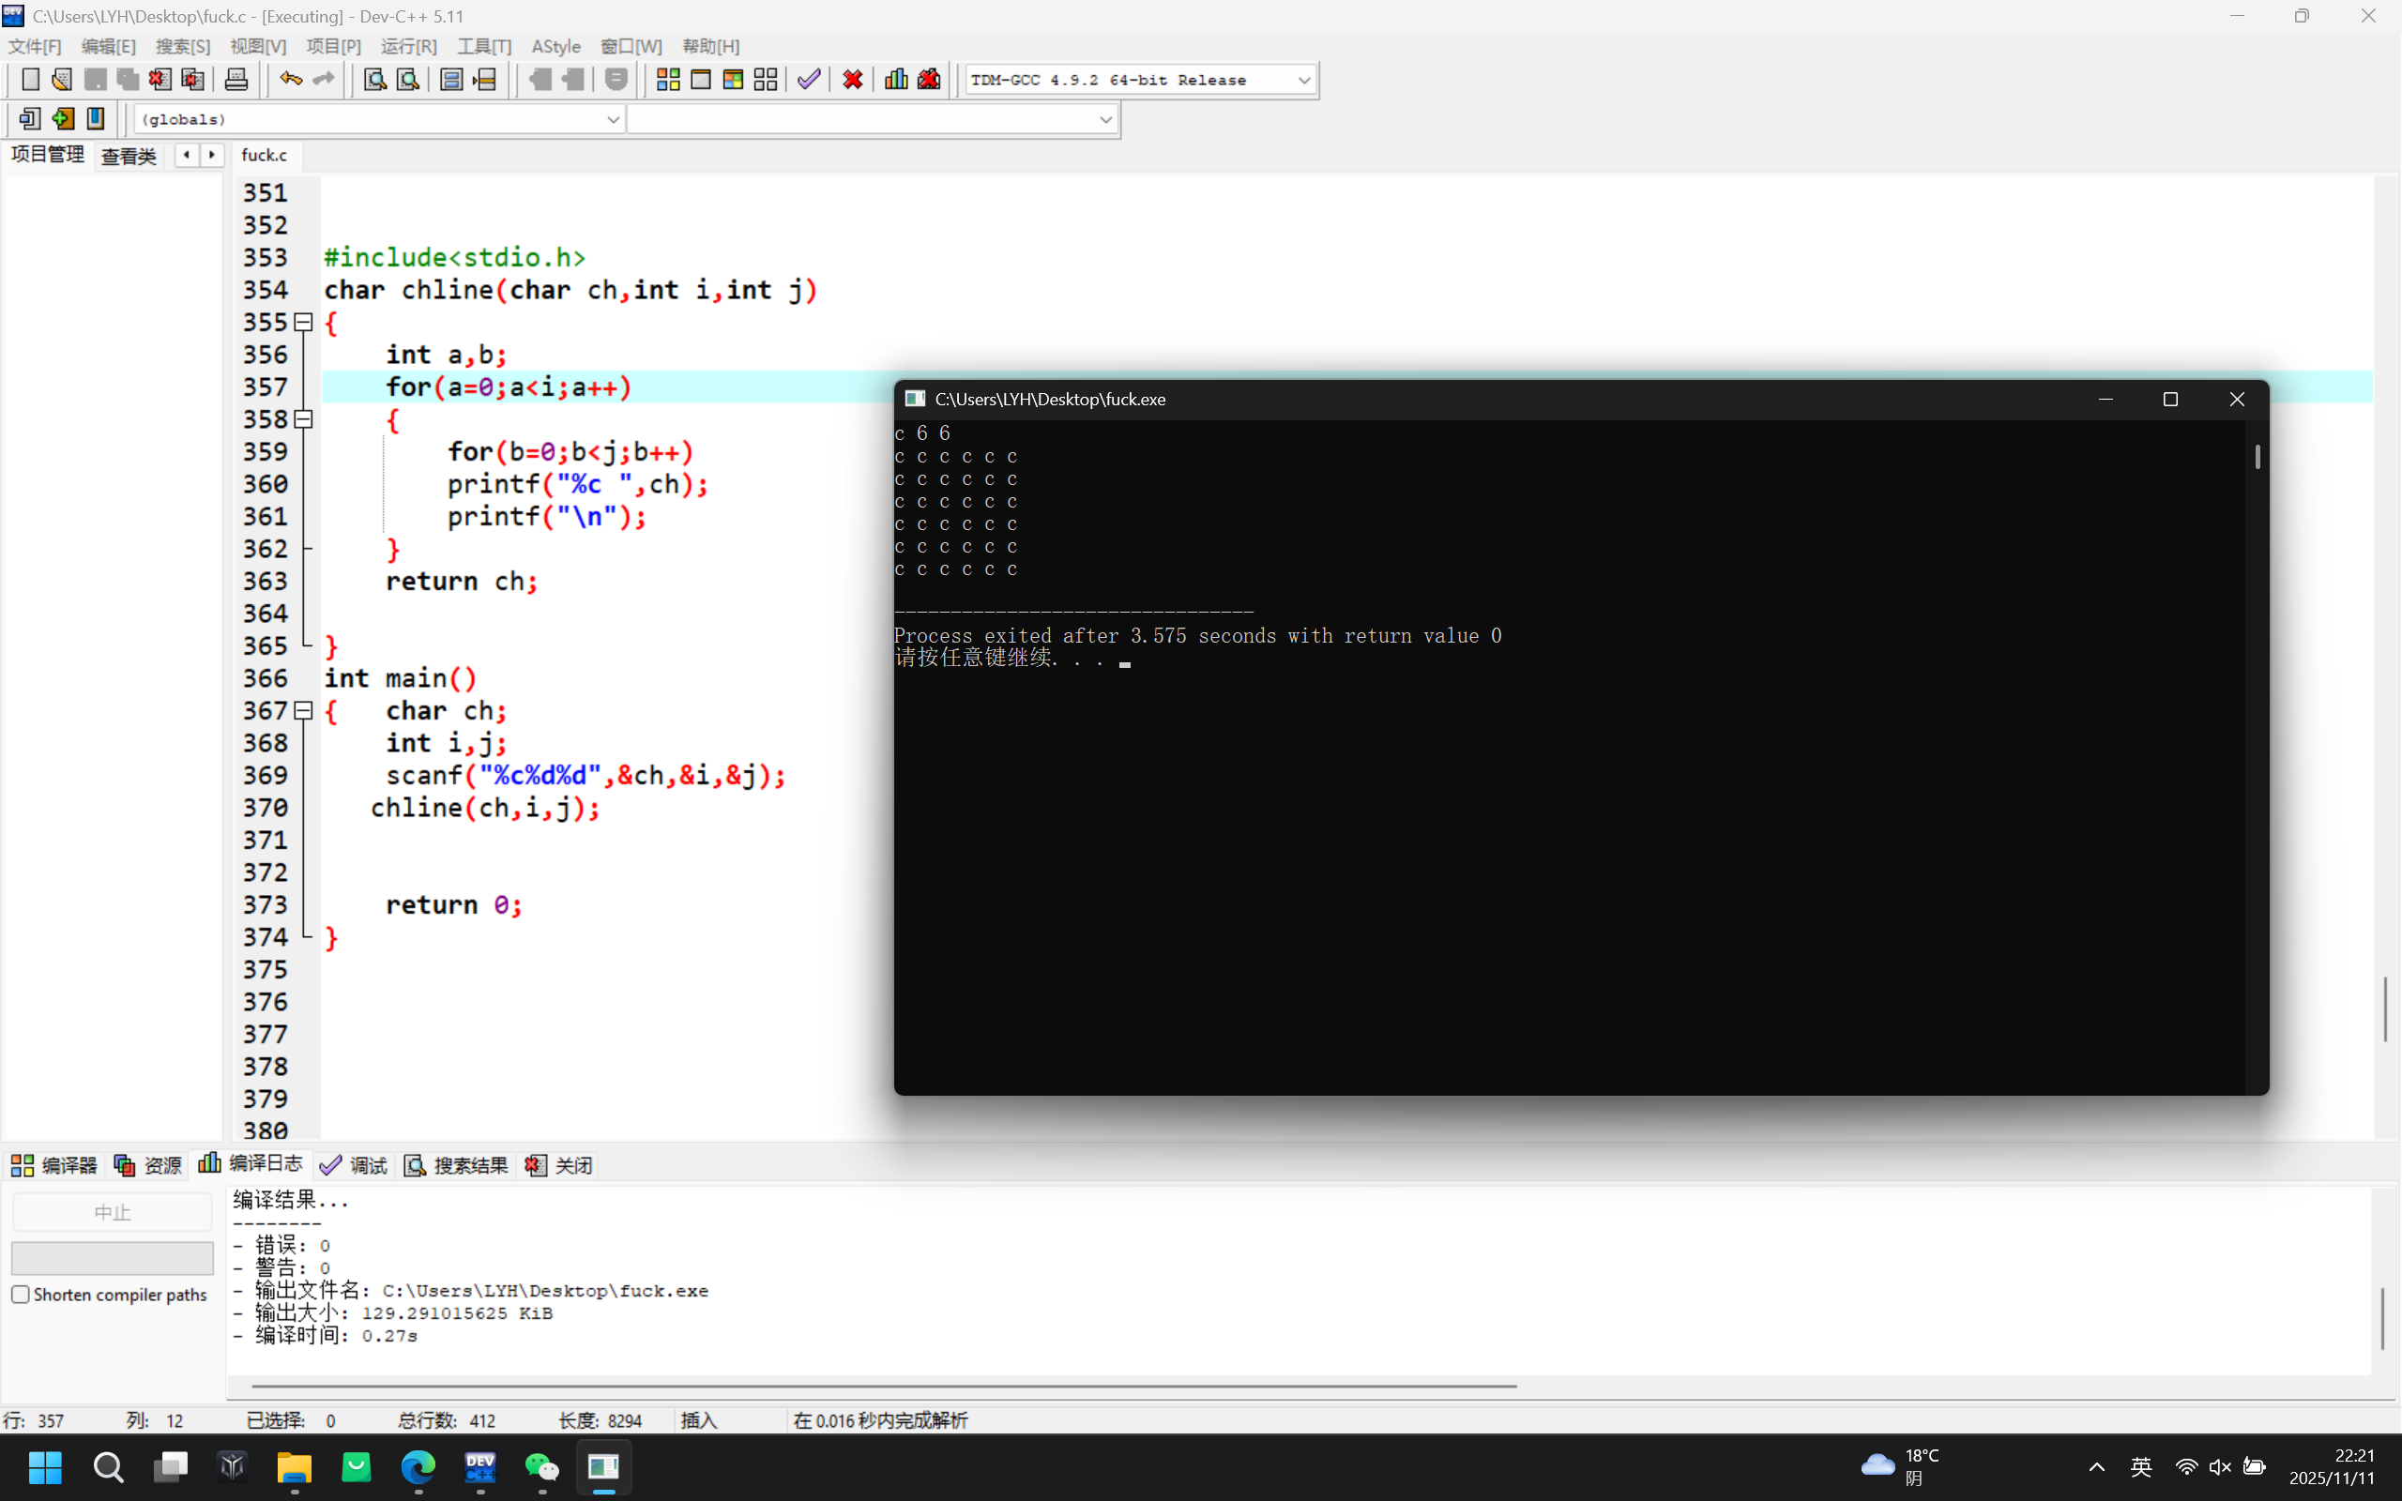The height and width of the screenshot is (1501, 2402).
Task: Click the 关闭 button in bottom panel
Action: pyautogui.click(x=559, y=1164)
